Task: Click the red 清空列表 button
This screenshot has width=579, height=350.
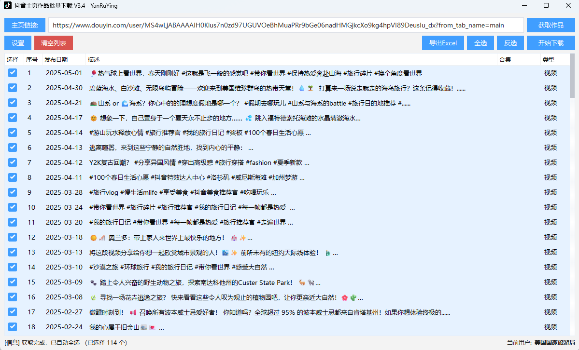Action: tap(54, 43)
